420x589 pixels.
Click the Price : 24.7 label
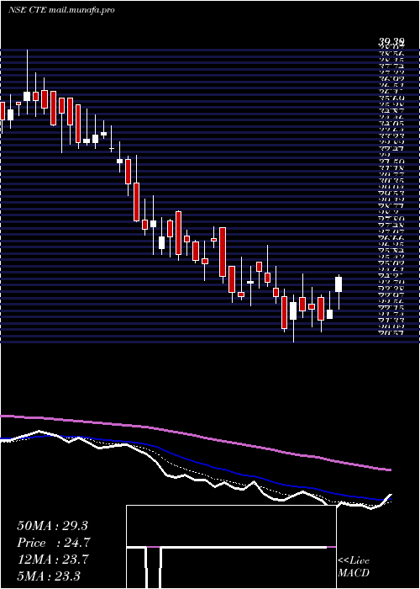(x=54, y=543)
